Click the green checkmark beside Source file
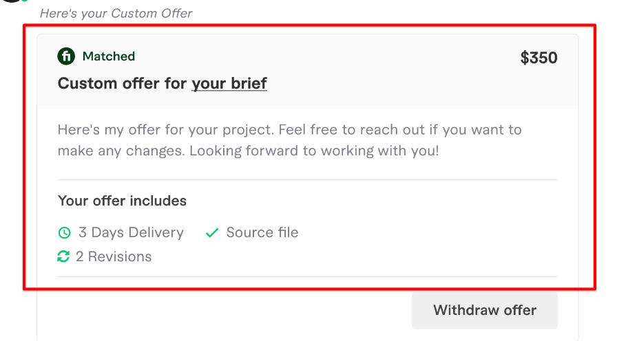This screenshot has width=617, height=341. [x=212, y=233]
